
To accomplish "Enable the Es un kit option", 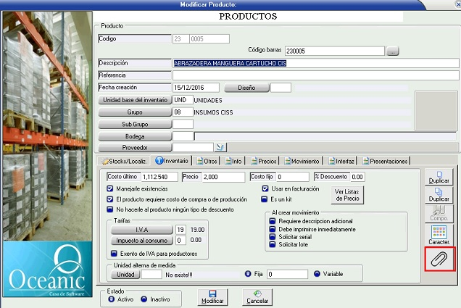I will (265, 198).
